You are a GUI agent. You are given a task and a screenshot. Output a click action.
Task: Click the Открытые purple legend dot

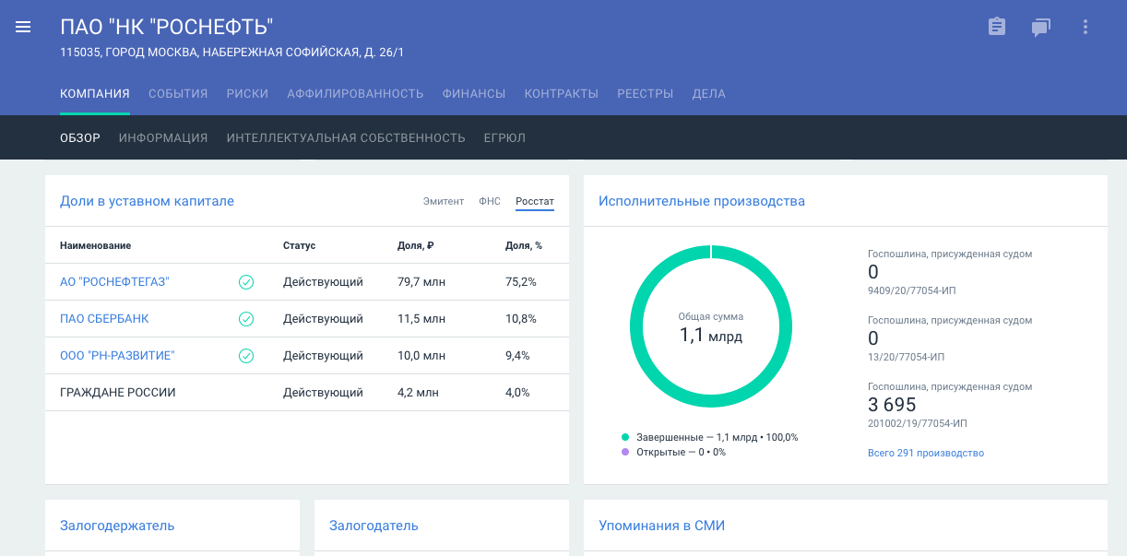click(625, 452)
